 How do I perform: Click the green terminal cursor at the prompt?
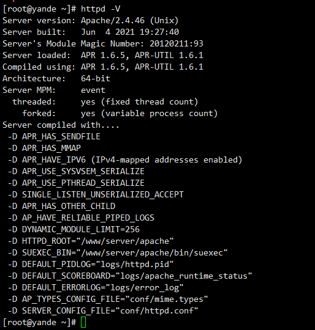83,322
